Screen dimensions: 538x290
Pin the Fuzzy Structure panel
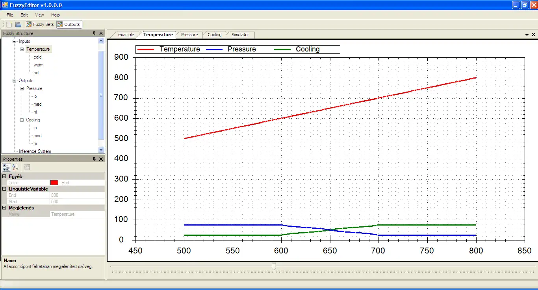[x=94, y=33]
